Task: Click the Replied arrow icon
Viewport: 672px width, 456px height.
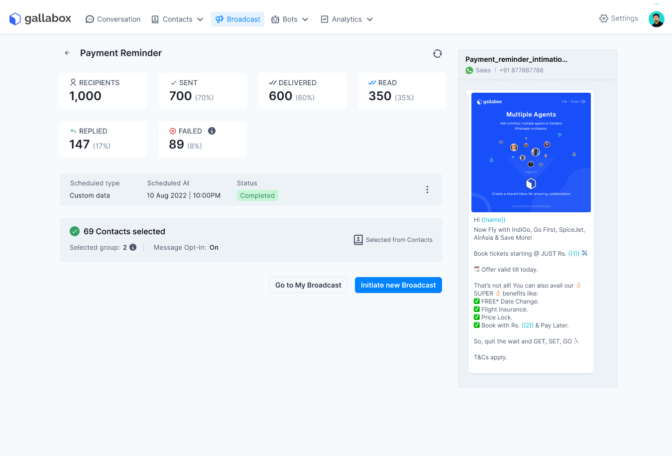Action: (x=74, y=131)
